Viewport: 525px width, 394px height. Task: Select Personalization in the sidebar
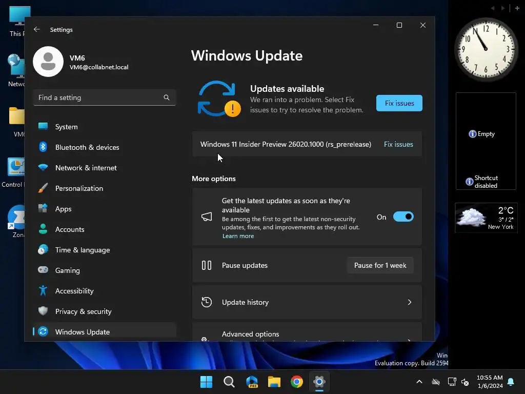pyautogui.click(x=105, y=188)
